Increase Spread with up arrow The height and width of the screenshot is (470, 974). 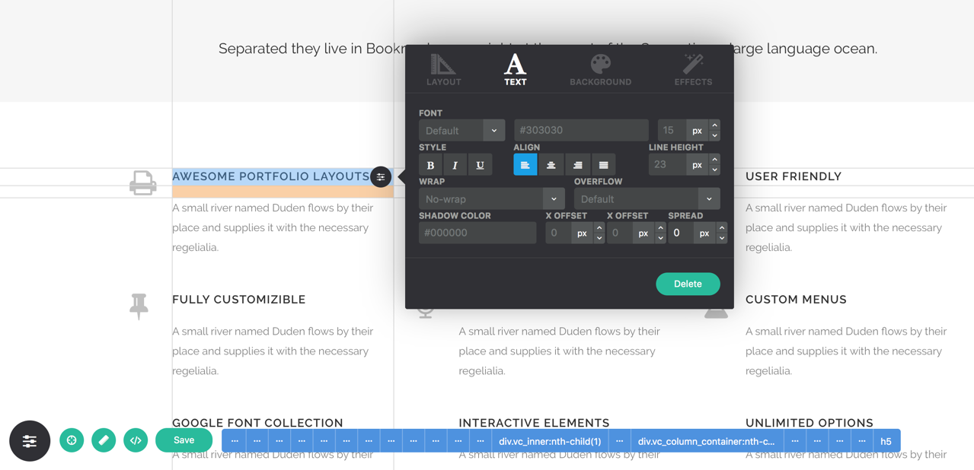coord(722,228)
